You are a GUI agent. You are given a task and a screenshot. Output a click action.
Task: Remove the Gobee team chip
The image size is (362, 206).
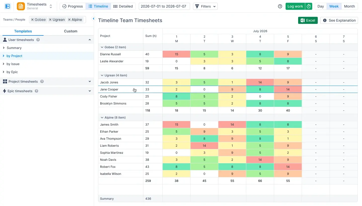32,20
